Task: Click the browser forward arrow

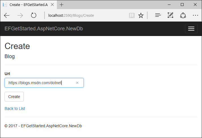Action: [20, 16]
